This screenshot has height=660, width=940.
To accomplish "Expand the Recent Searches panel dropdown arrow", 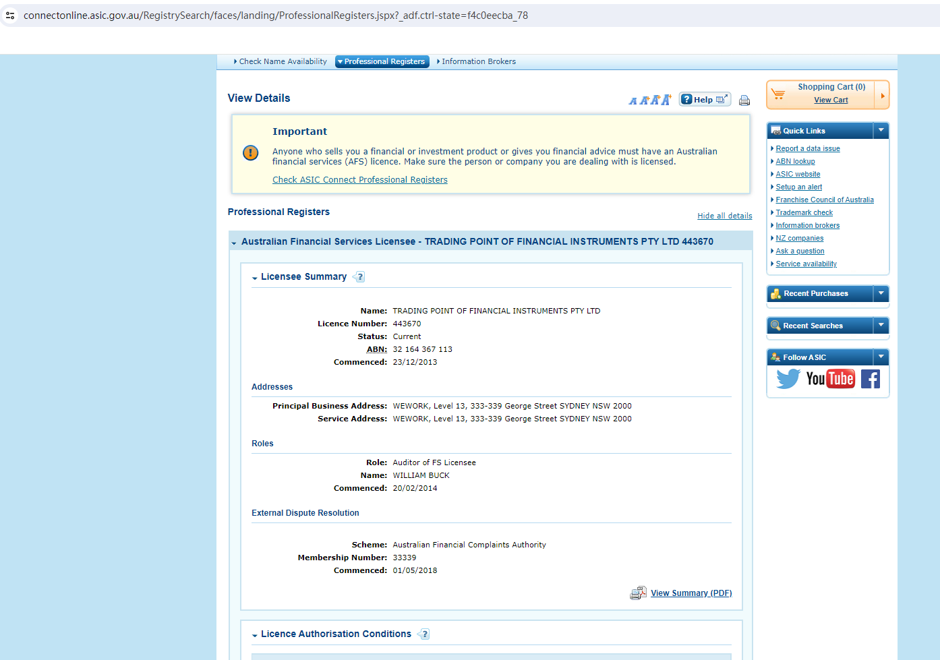I will [x=881, y=326].
